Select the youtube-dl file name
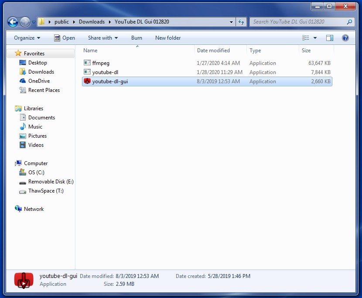The width and height of the screenshot is (362, 298). pos(105,72)
